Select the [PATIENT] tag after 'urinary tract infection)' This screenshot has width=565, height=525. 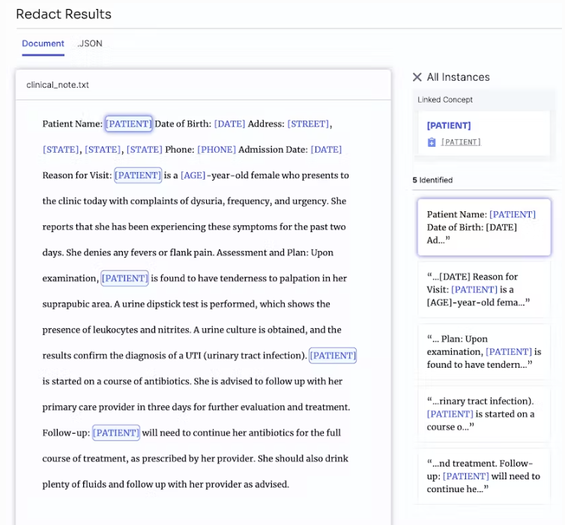click(333, 356)
